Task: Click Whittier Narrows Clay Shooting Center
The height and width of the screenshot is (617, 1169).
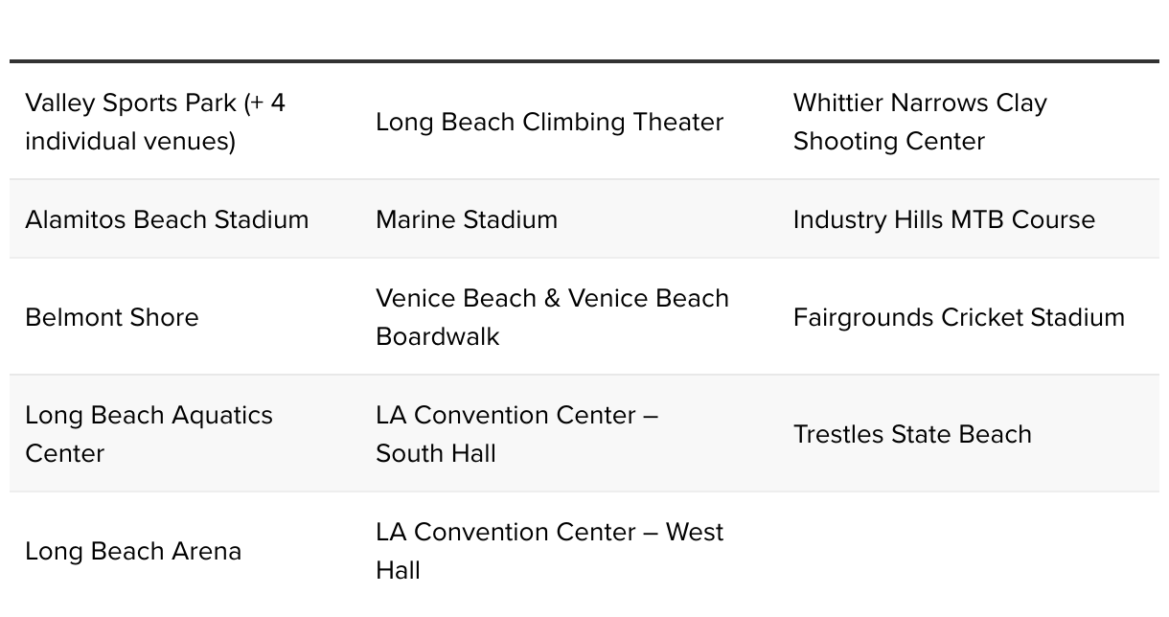Action: pos(920,122)
